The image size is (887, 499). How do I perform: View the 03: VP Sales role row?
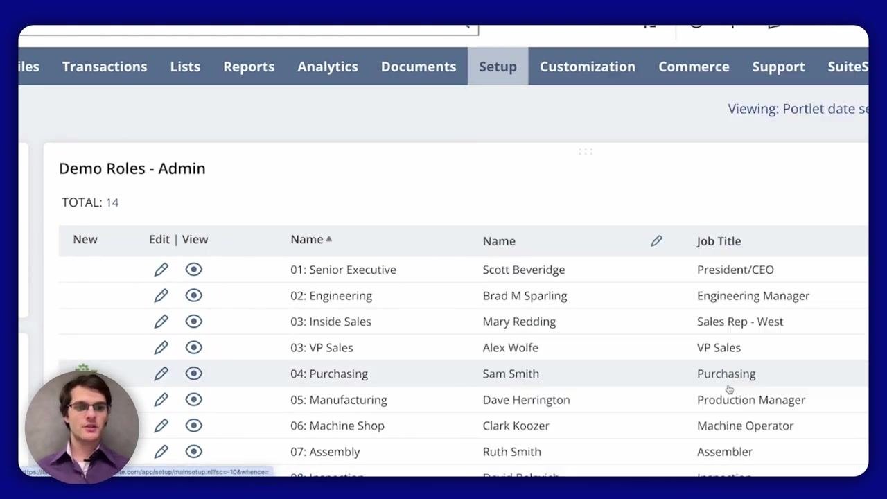pos(193,348)
